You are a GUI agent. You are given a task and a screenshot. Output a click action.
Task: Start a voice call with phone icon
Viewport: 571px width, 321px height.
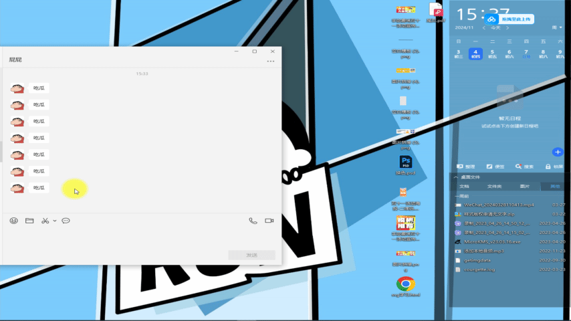click(x=253, y=221)
